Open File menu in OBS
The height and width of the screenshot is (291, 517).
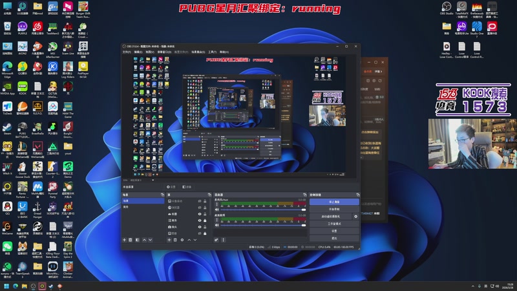click(127, 52)
